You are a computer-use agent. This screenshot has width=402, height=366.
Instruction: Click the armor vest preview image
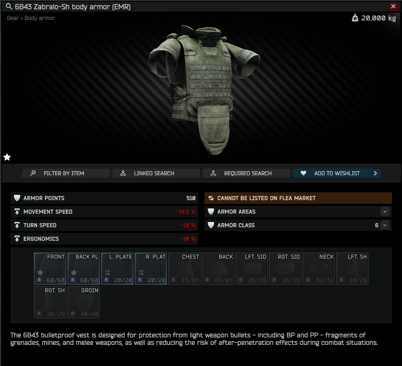point(205,90)
